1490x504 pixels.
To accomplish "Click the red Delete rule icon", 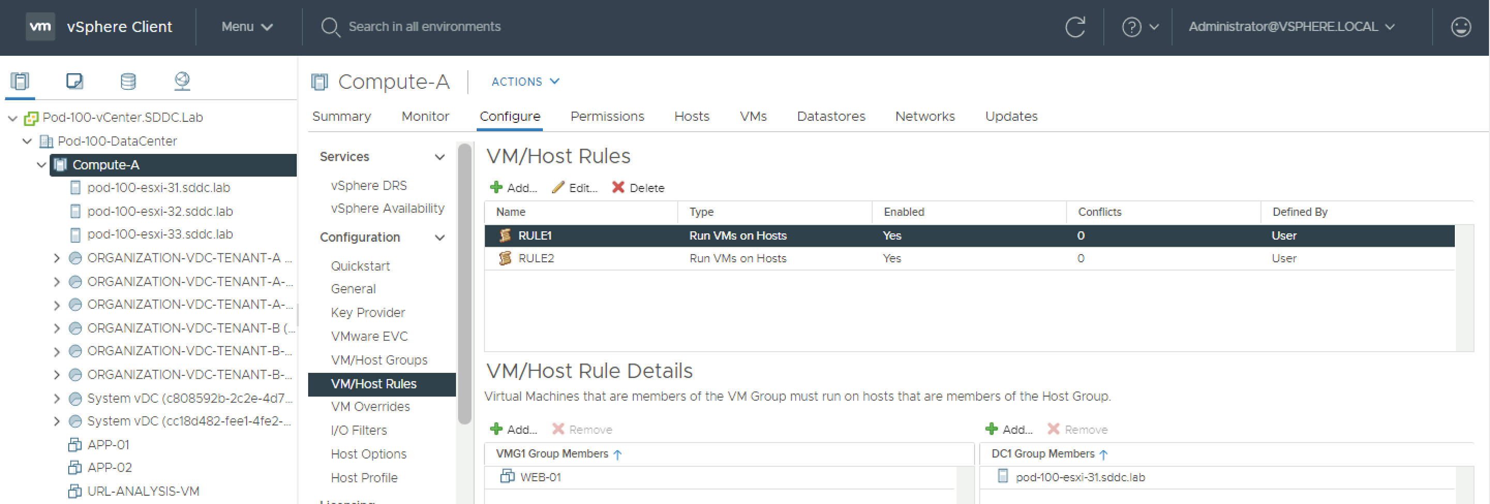I will click(x=618, y=187).
